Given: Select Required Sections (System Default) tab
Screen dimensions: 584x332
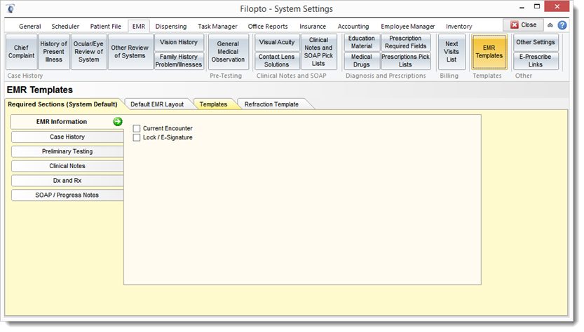Looking at the screenshot, I should [62, 104].
